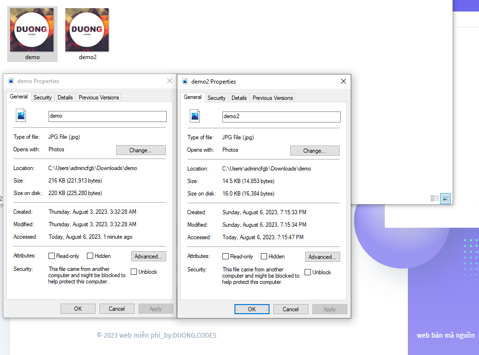This screenshot has width=479, height=355.
Task: Tick Unblock checkbox in demo Properties
Action: [x=134, y=272]
